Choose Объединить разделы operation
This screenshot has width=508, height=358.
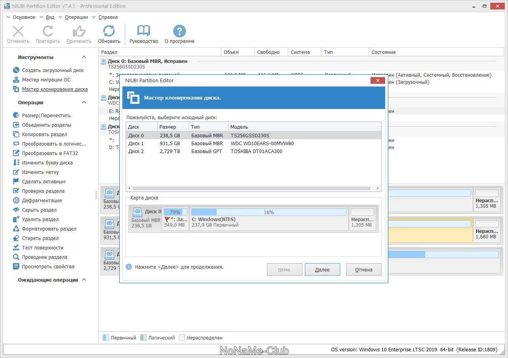(46, 125)
